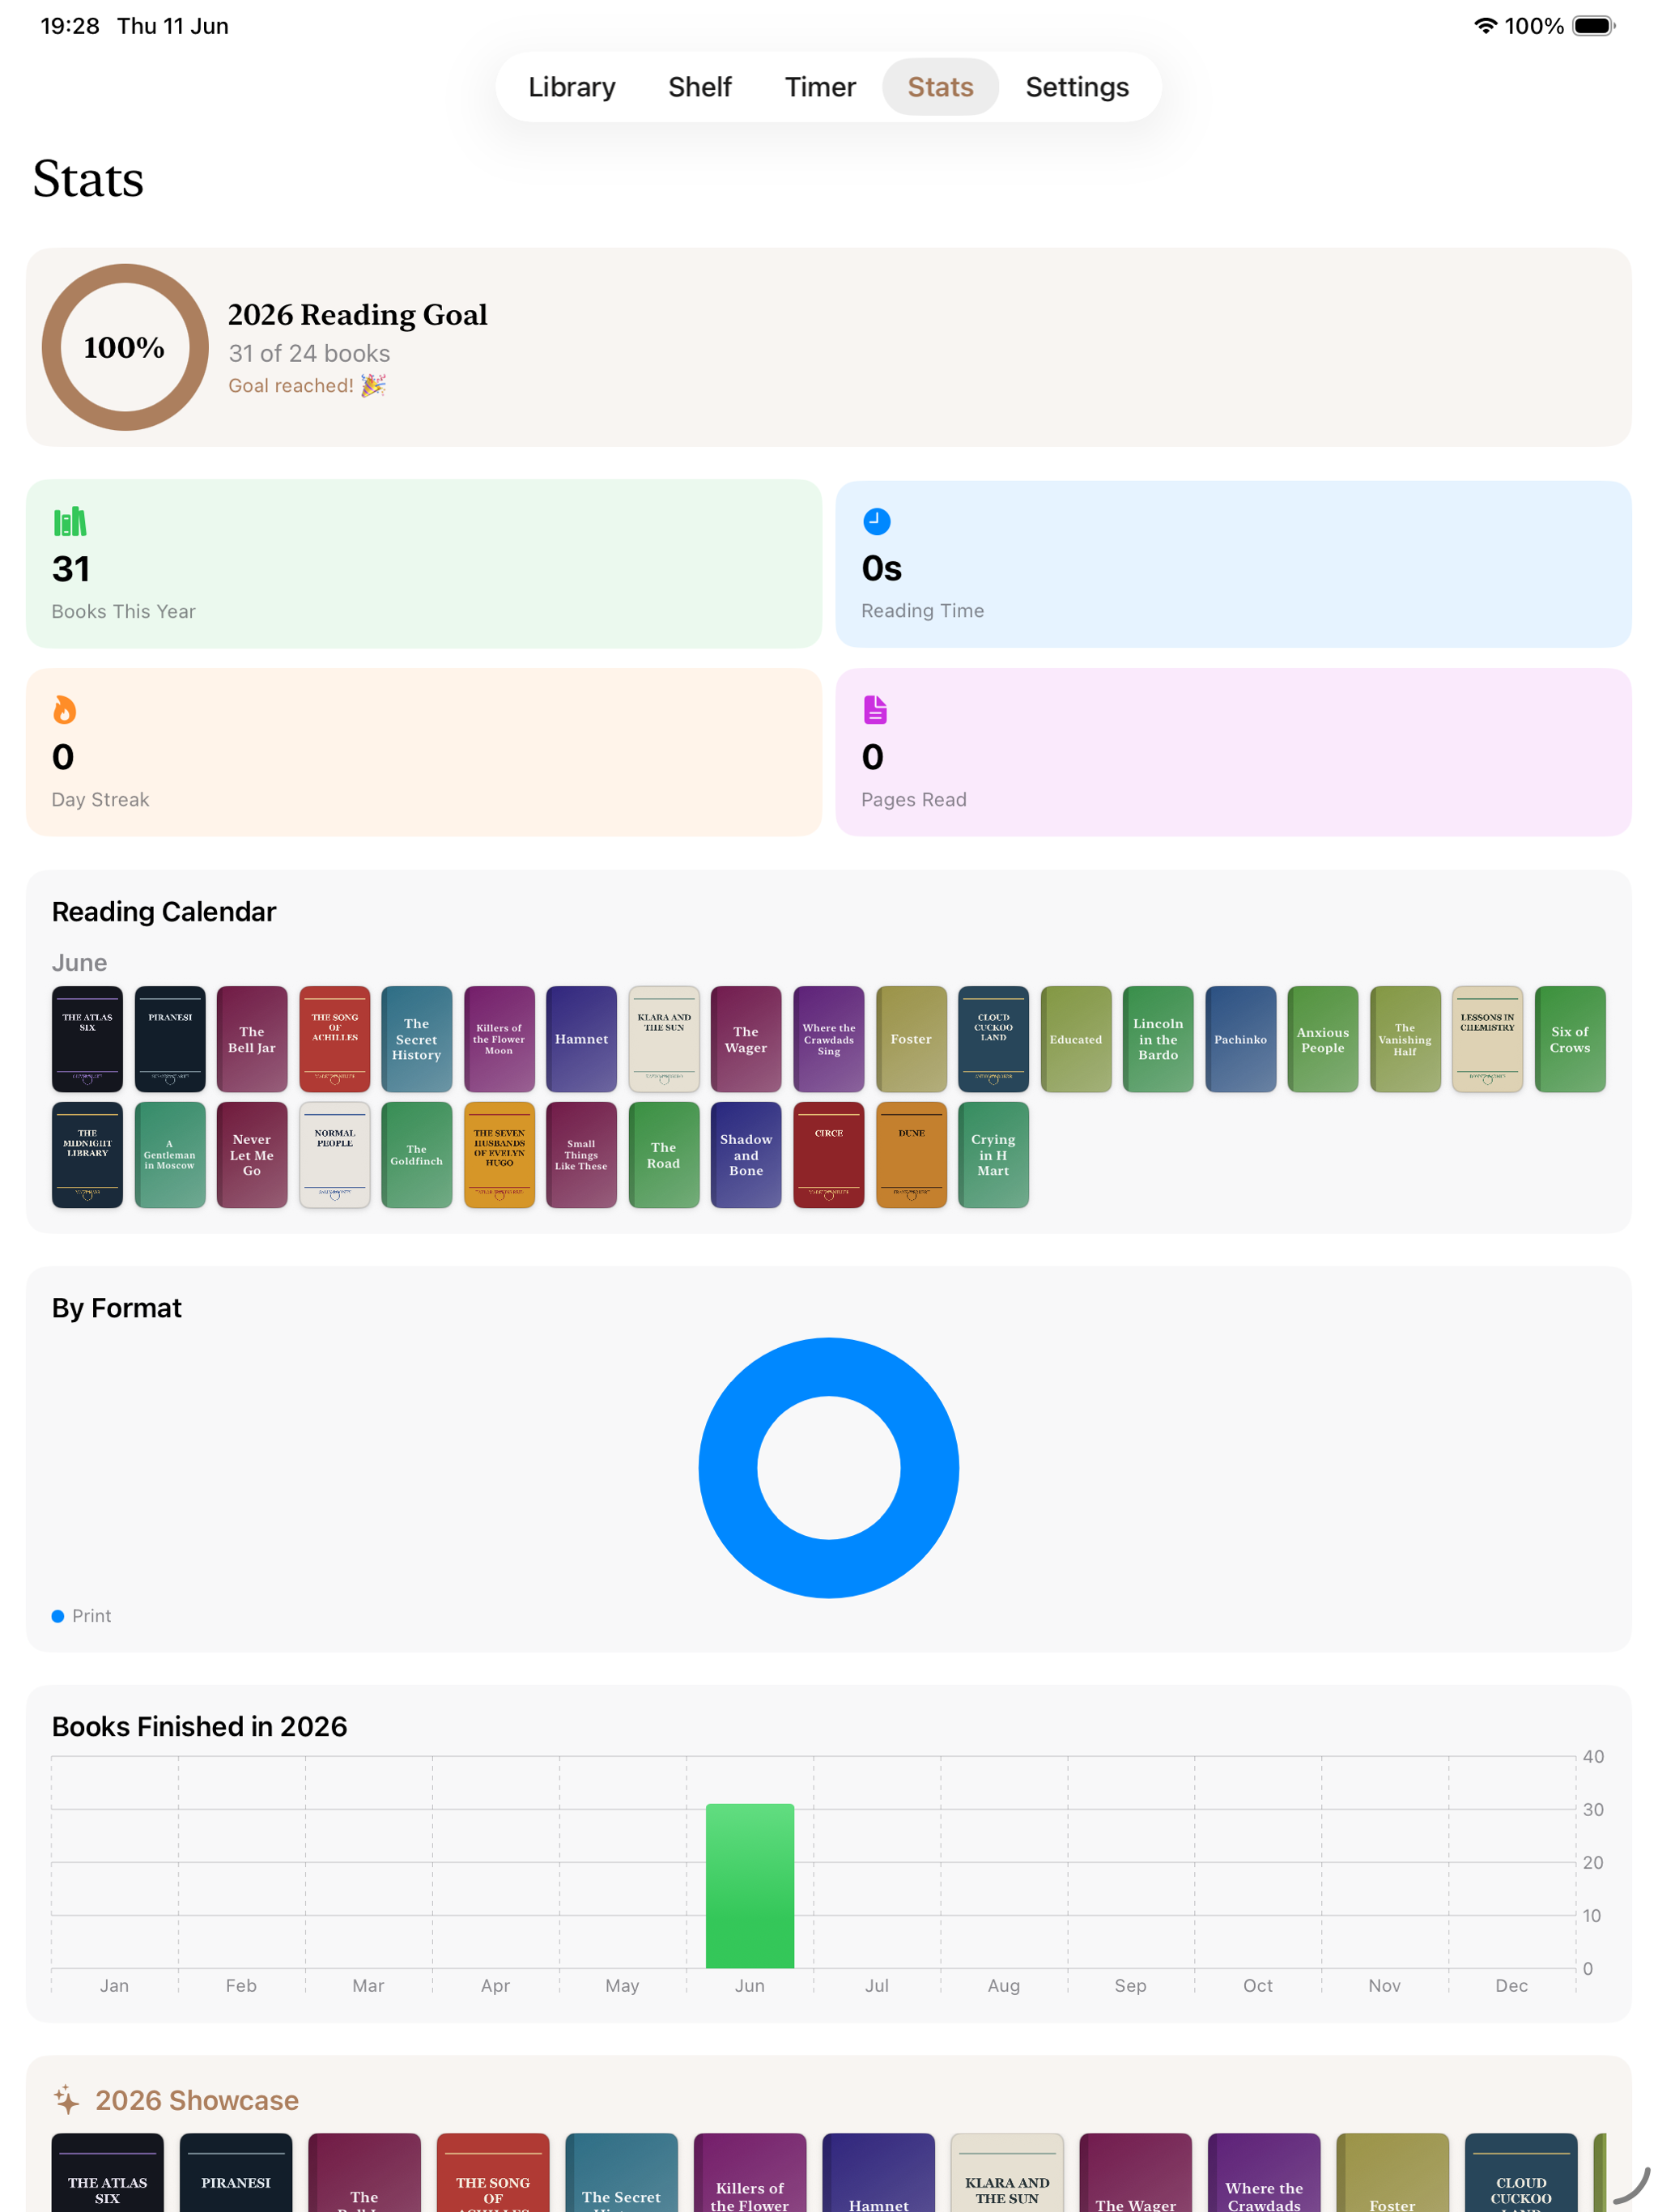
Task: Open The Wager cover in Reading Calendar
Action: [746, 1039]
